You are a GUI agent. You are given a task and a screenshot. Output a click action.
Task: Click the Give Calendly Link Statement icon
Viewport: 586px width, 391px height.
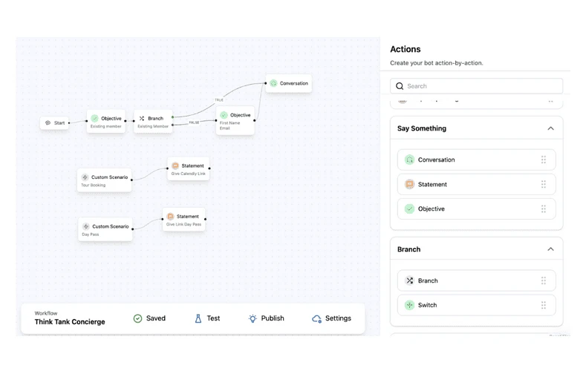(175, 165)
